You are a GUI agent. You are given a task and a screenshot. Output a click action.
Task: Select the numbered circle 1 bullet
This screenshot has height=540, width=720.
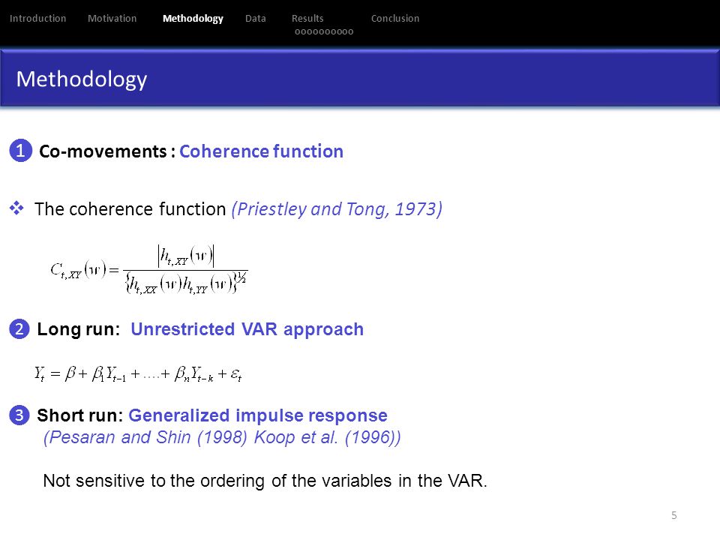point(21,151)
